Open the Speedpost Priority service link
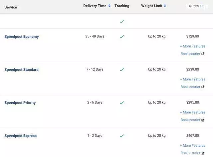The height and width of the screenshot is (157, 213). (20, 103)
